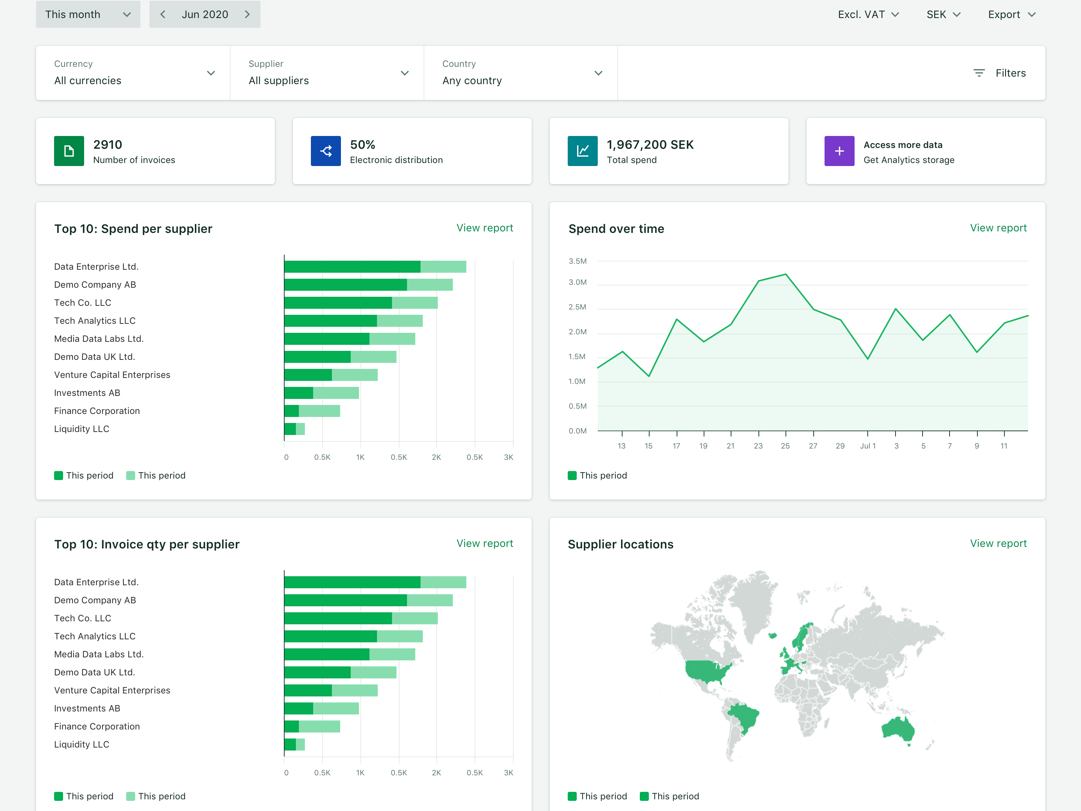
Task: Click Data Enterprise Ltd. bar in Spend per supplier
Action: (x=375, y=266)
